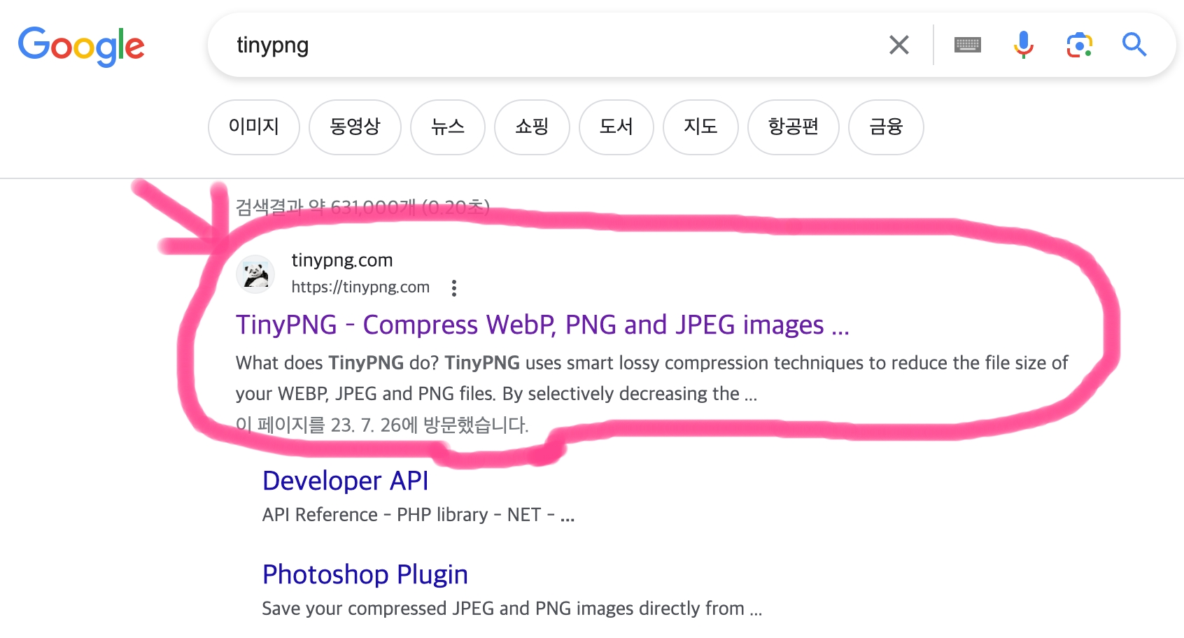This screenshot has width=1184, height=638.
Task: Select the 지도 category
Action: click(x=700, y=127)
